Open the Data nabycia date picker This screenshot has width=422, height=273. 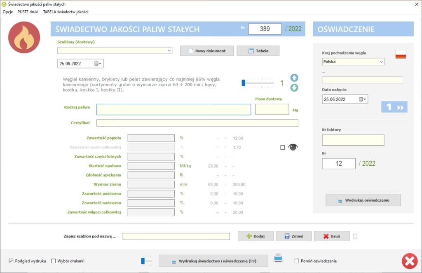click(363, 99)
